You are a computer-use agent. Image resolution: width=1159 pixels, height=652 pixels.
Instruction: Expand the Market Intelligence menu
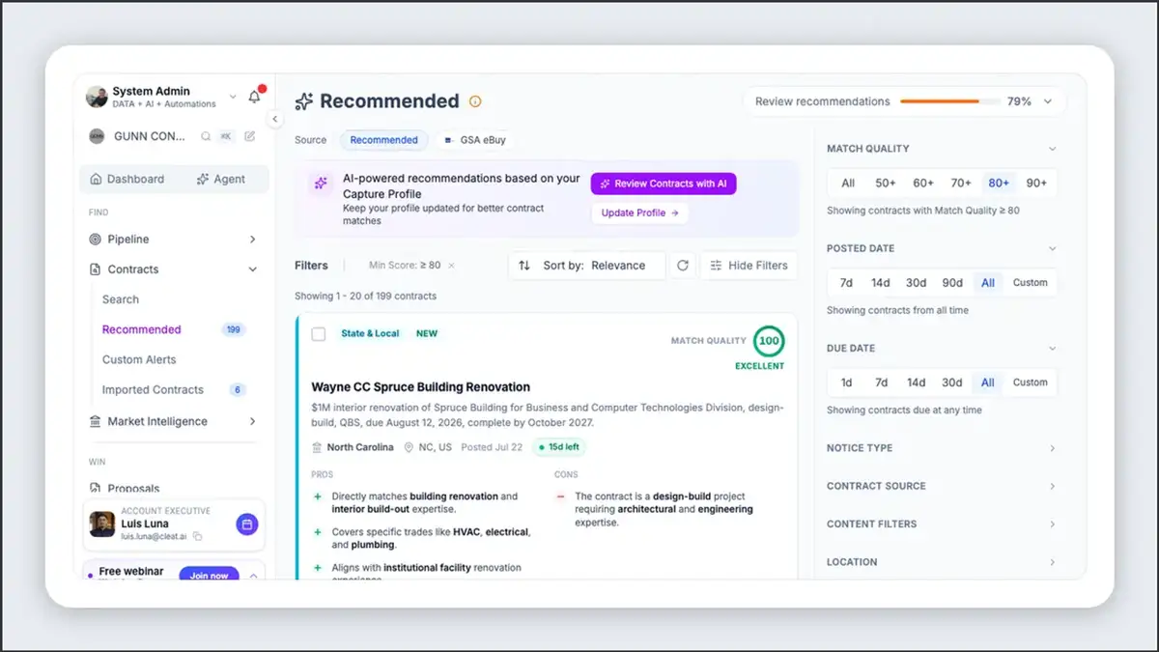pos(252,421)
